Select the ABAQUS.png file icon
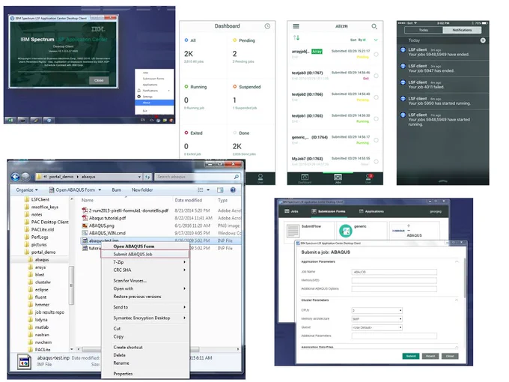The width and height of the screenshot is (509, 382). [x=85, y=225]
